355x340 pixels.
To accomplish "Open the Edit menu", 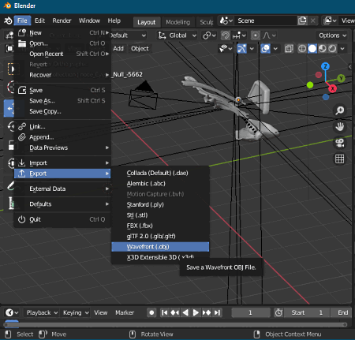I will [39, 21].
